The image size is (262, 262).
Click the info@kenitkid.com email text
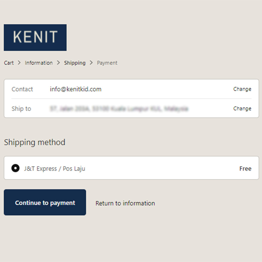[x=76, y=89]
